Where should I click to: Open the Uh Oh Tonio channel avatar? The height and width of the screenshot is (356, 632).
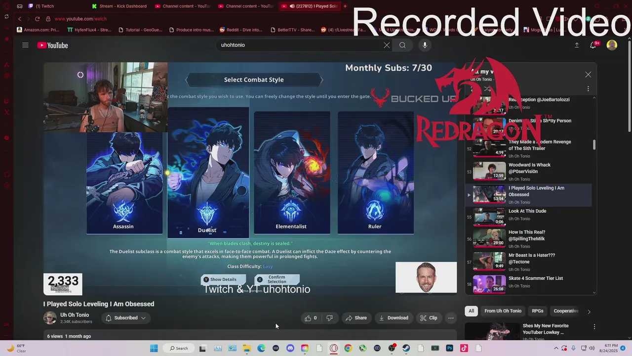pyautogui.click(x=50, y=318)
